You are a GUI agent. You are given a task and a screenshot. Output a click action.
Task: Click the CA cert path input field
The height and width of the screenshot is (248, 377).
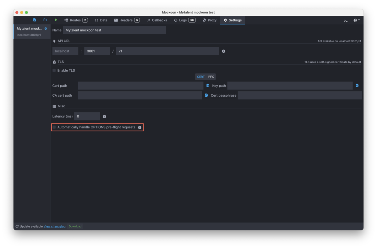point(140,95)
